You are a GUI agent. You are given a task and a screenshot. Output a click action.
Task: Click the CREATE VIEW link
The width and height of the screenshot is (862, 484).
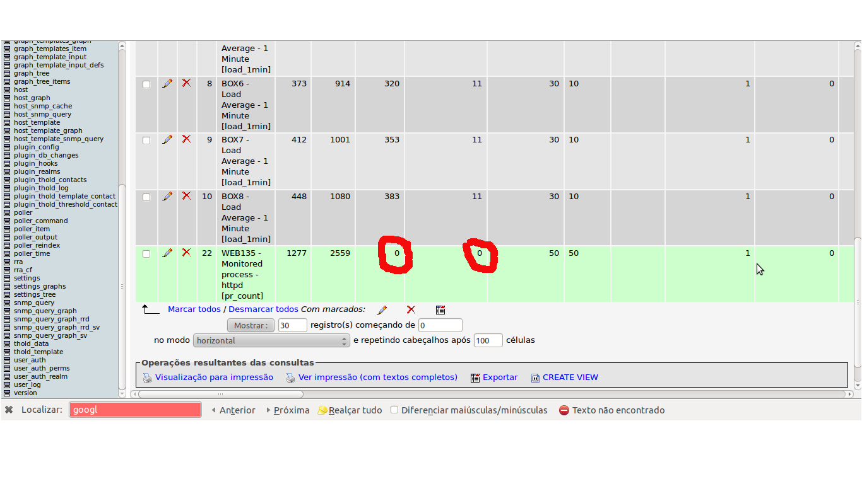tap(570, 377)
